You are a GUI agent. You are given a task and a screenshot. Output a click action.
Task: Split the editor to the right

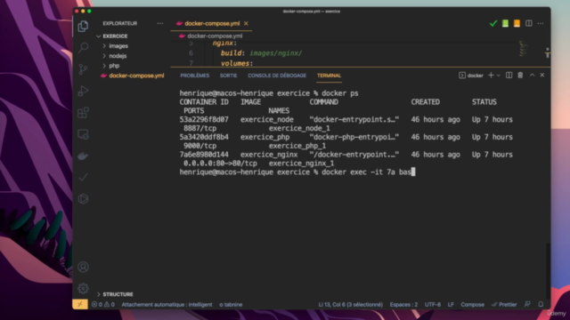pos(529,24)
